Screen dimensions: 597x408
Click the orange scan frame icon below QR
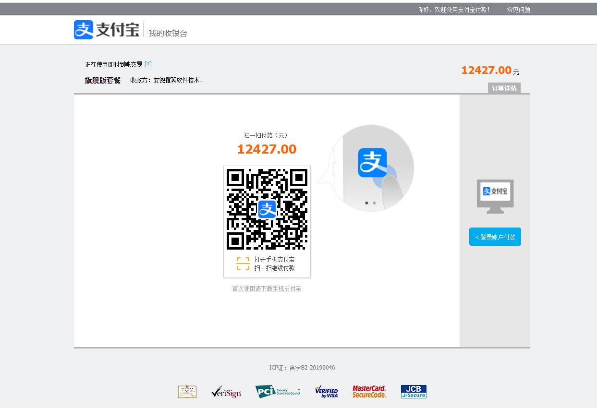pyautogui.click(x=243, y=264)
